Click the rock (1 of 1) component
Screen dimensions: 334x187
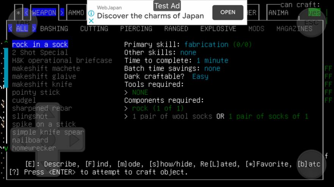[158, 108]
